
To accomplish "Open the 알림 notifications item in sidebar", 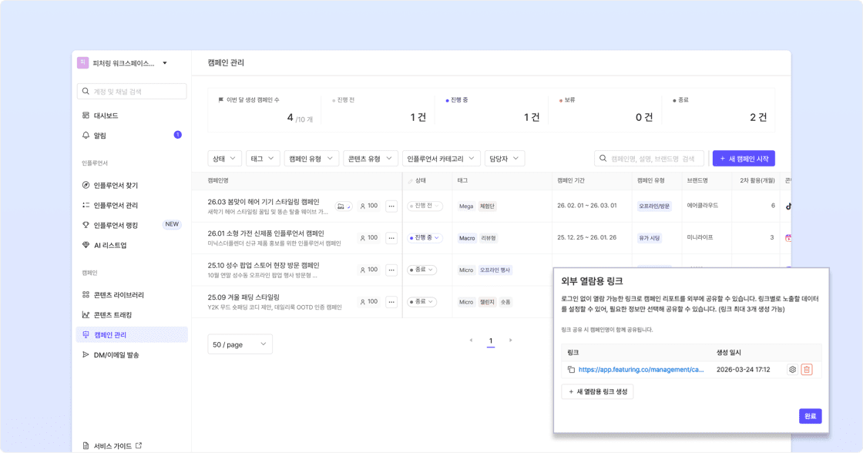I will click(100, 136).
